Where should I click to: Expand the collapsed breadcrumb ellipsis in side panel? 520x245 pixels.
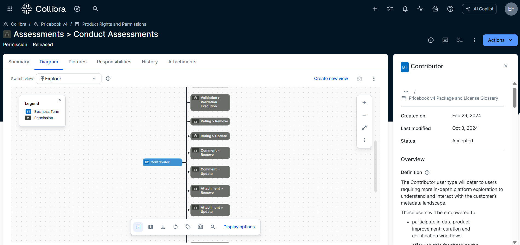[406, 91]
